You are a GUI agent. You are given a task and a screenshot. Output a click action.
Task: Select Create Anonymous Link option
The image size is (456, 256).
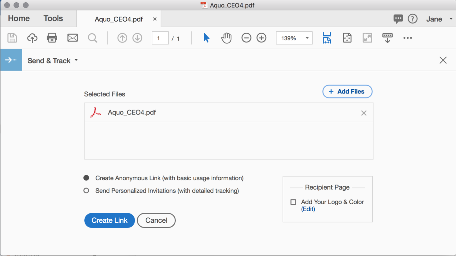(x=86, y=178)
